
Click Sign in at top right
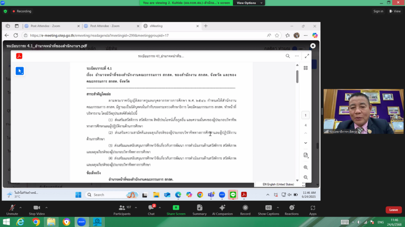point(378,11)
